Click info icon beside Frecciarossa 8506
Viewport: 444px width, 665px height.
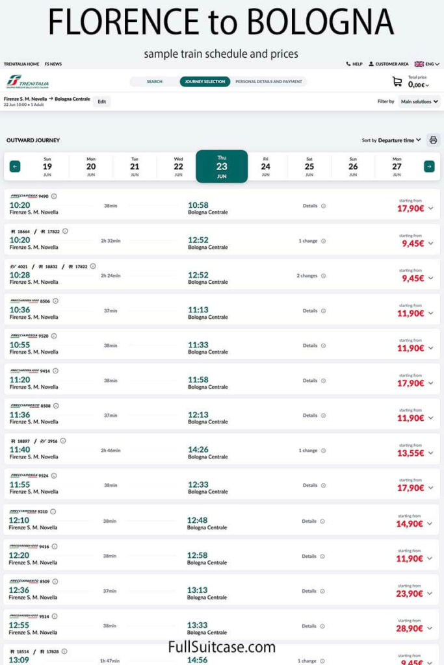pyautogui.click(x=55, y=301)
